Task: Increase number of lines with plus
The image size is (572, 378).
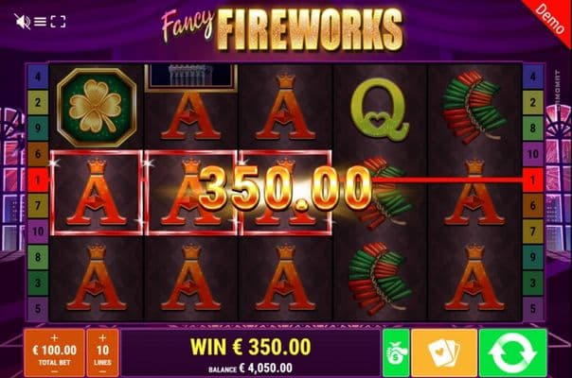Action: pos(102,337)
